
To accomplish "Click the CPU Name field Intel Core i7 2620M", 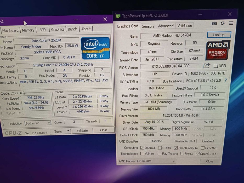I will coord(46,41).
